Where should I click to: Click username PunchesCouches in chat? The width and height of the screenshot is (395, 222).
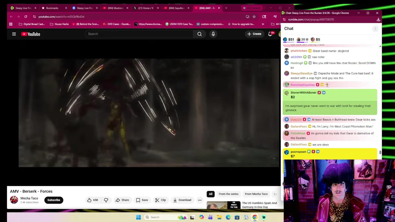coord(302,85)
